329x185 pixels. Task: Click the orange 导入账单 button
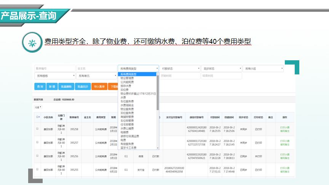click(x=99, y=87)
